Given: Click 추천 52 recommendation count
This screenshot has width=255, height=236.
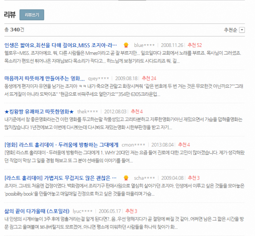Looking at the screenshot, I should 195,45.
